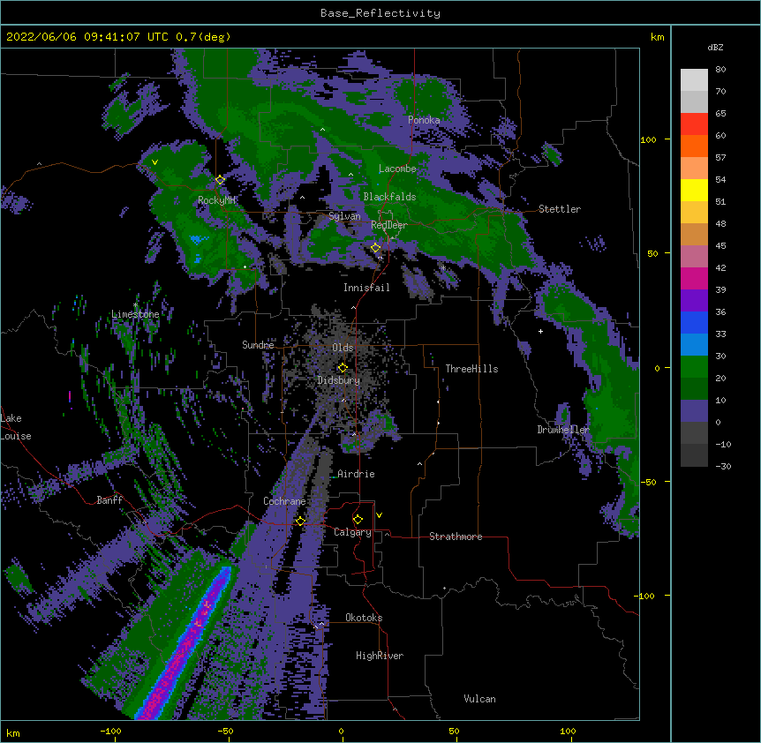Click the yellow diamond marker above RockyMH
This screenshot has height=743, width=761.
click(x=220, y=179)
